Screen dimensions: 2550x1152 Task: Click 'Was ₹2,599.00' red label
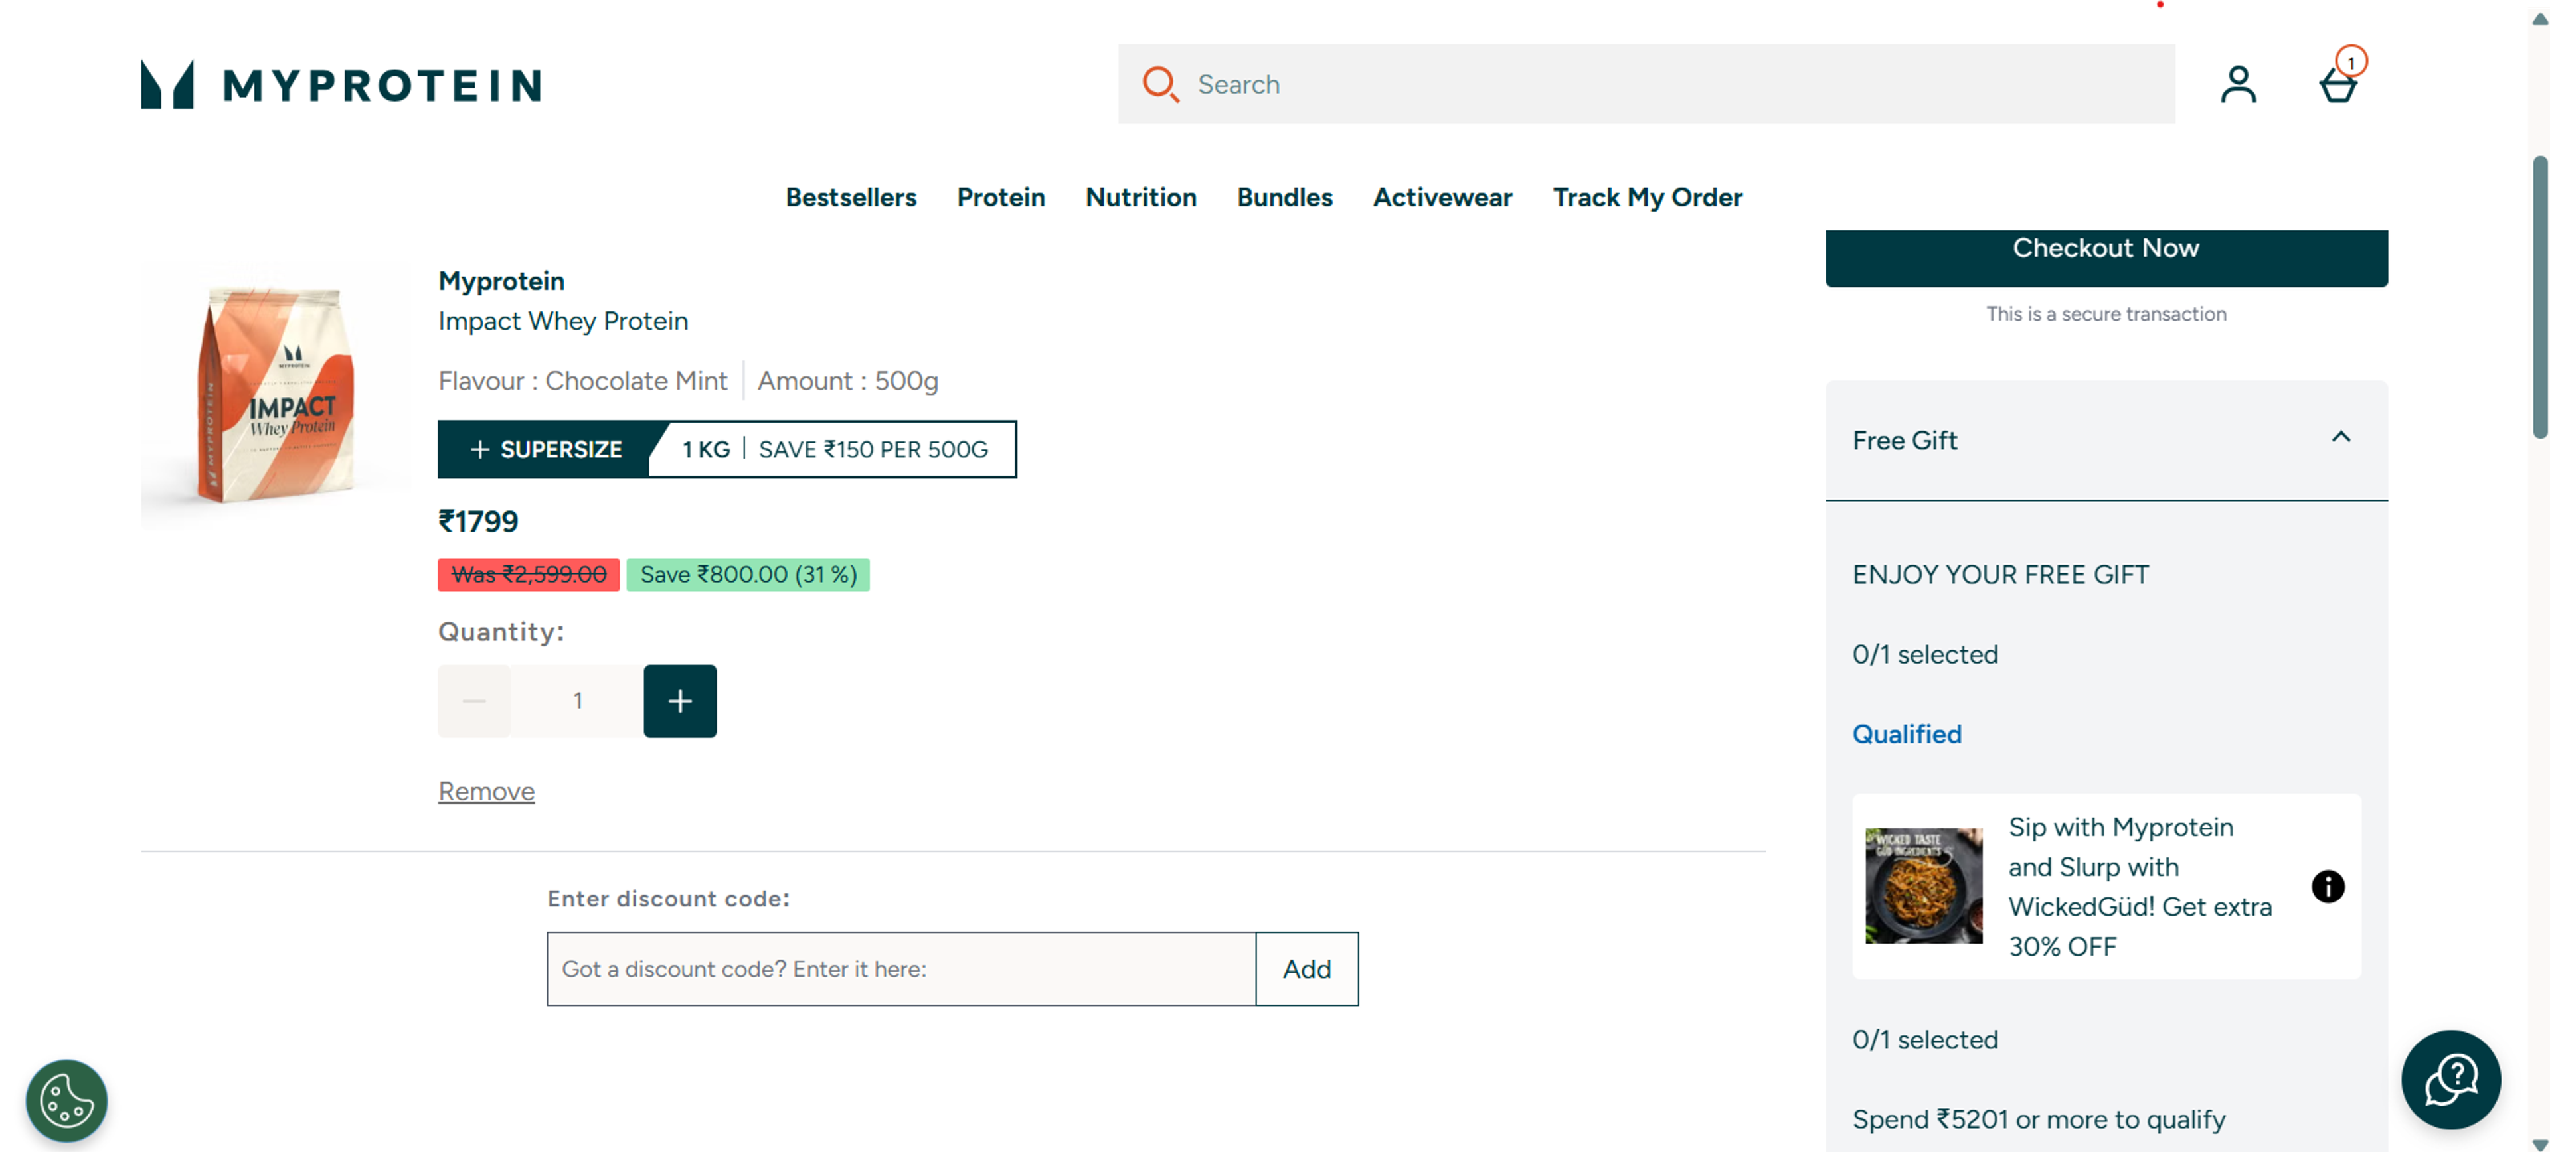coord(529,575)
